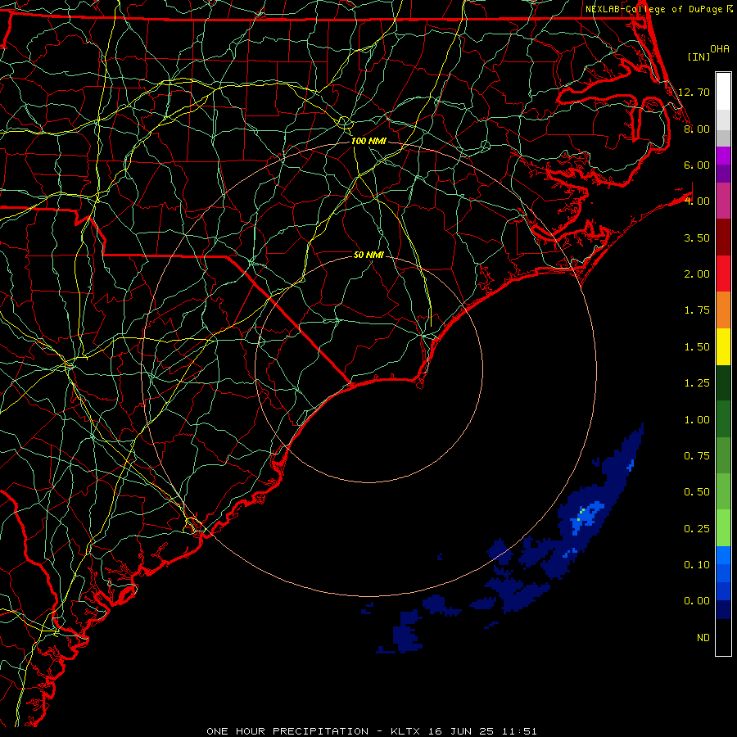The image size is (737, 737).
Task: Click the 0.50 legend value
Action: tap(697, 492)
